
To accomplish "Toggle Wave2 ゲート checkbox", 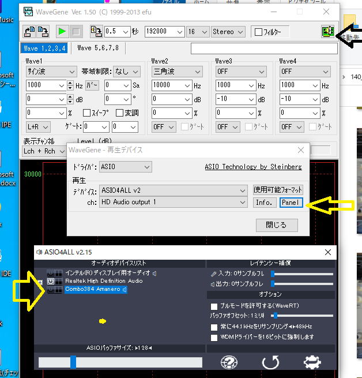I will pos(184,127).
